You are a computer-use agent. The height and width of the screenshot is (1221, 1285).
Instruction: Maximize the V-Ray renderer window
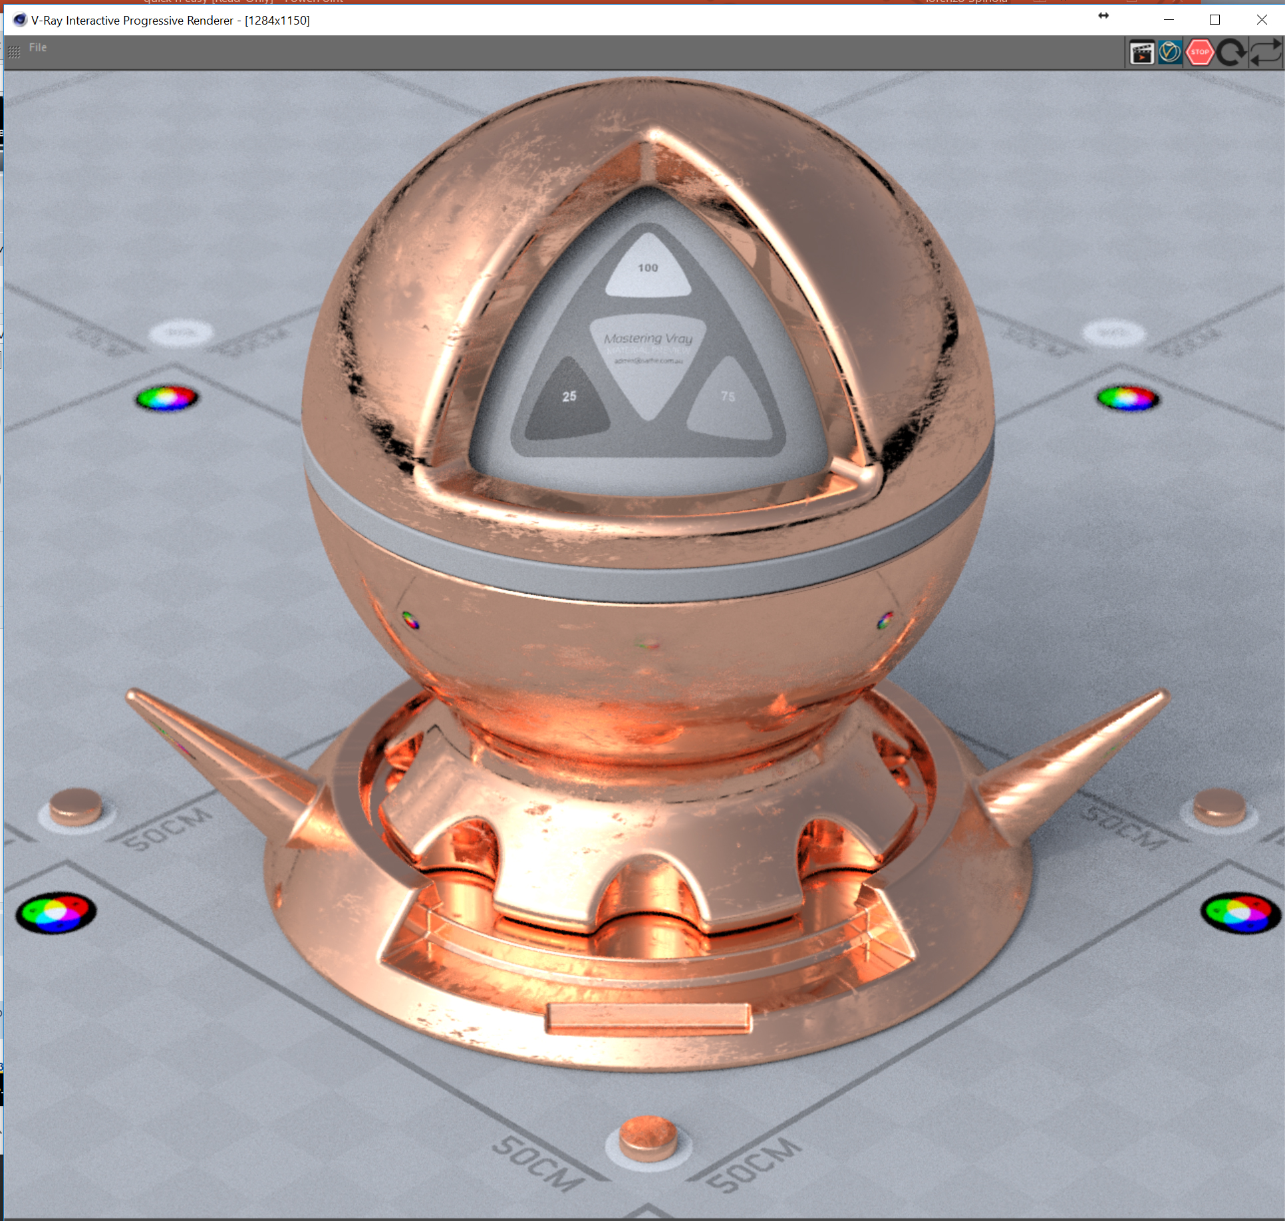1214,20
